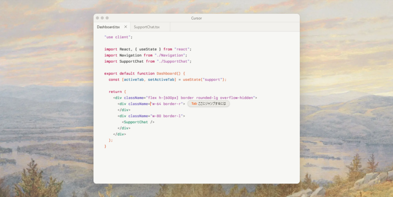Screen dimensions: 393x197
Task: Click the Cursor window title
Action: pos(196,18)
